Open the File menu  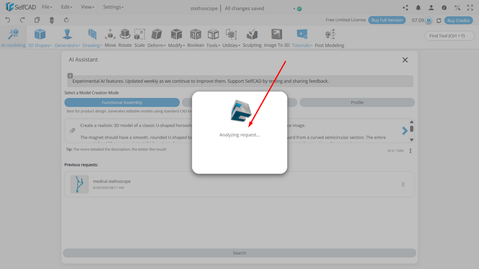47,7
